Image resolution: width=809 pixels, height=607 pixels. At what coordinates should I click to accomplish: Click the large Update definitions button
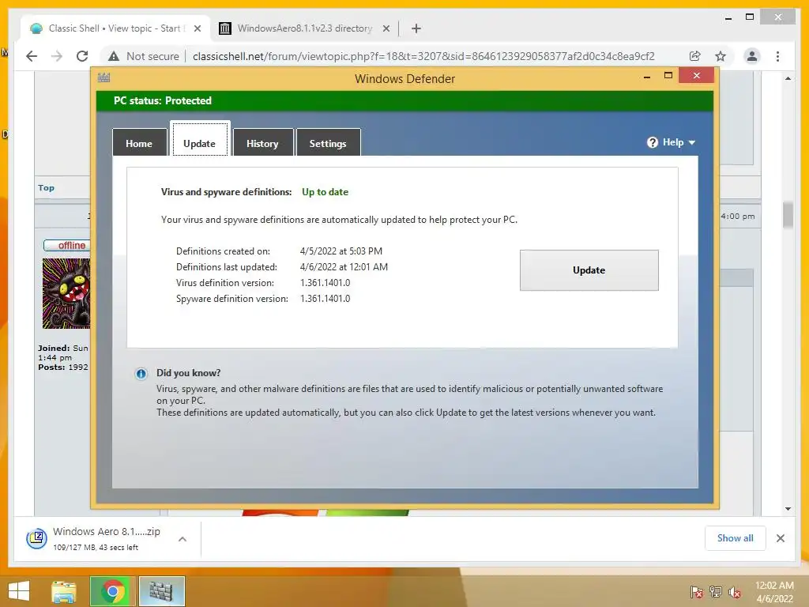[x=589, y=270]
